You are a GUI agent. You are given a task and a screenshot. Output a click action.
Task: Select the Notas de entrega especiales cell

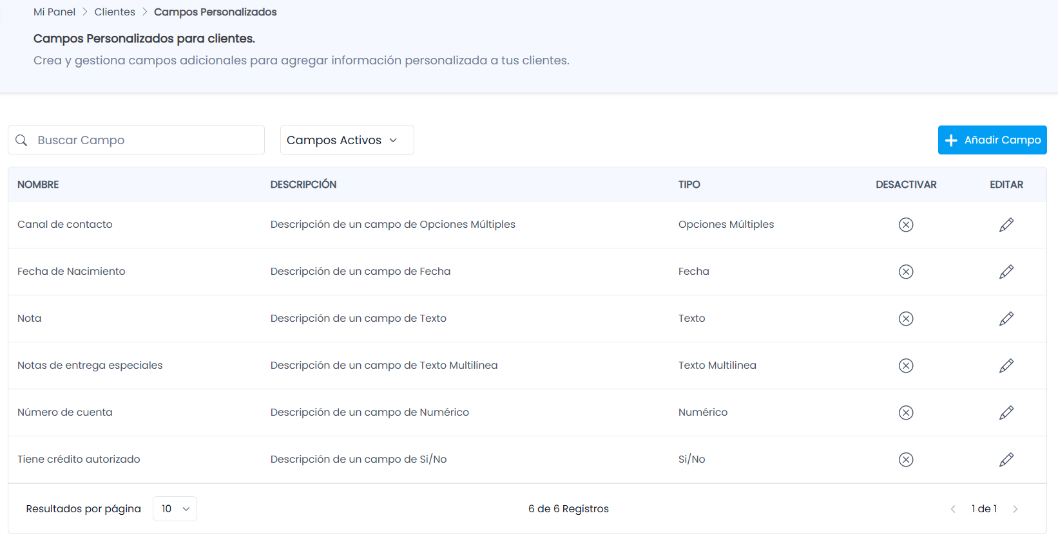(x=90, y=366)
